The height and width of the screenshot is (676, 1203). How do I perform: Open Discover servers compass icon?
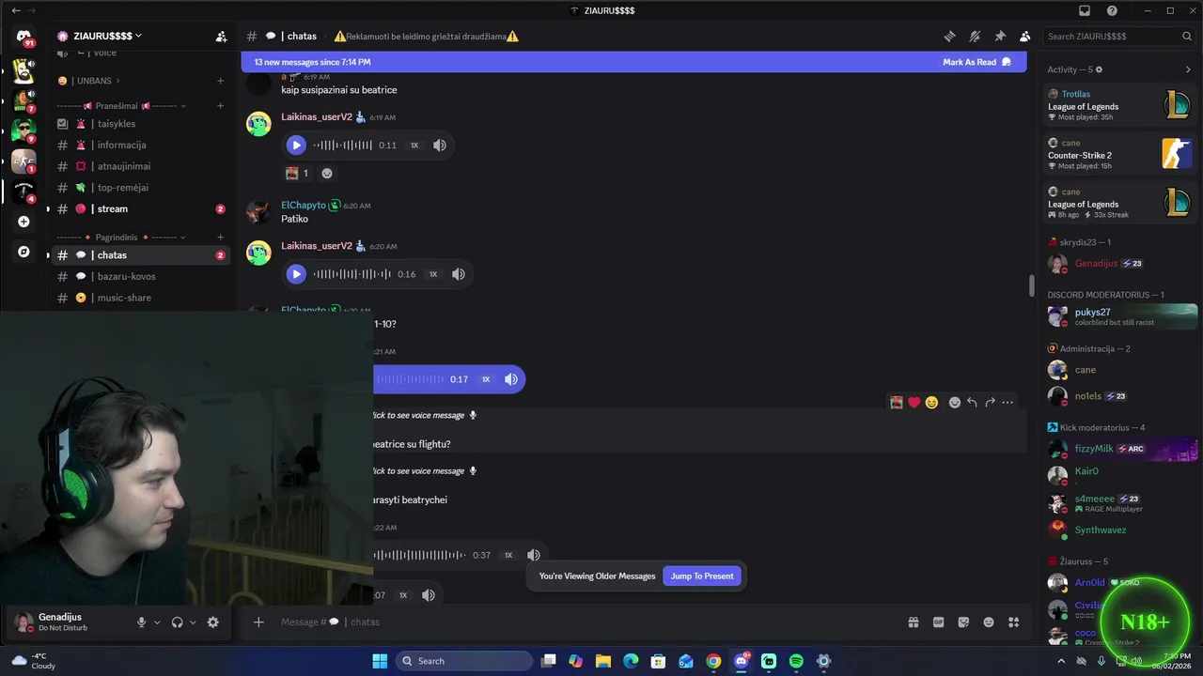(x=23, y=252)
